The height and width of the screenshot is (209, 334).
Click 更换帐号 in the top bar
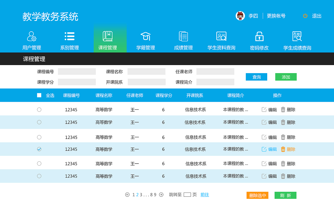[x=276, y=16]
